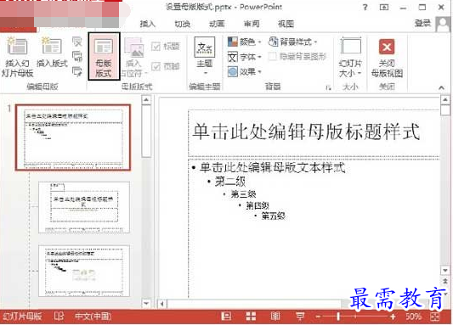
Task: Click horizontal scrollbar left arrow
Action: point(162,304)
